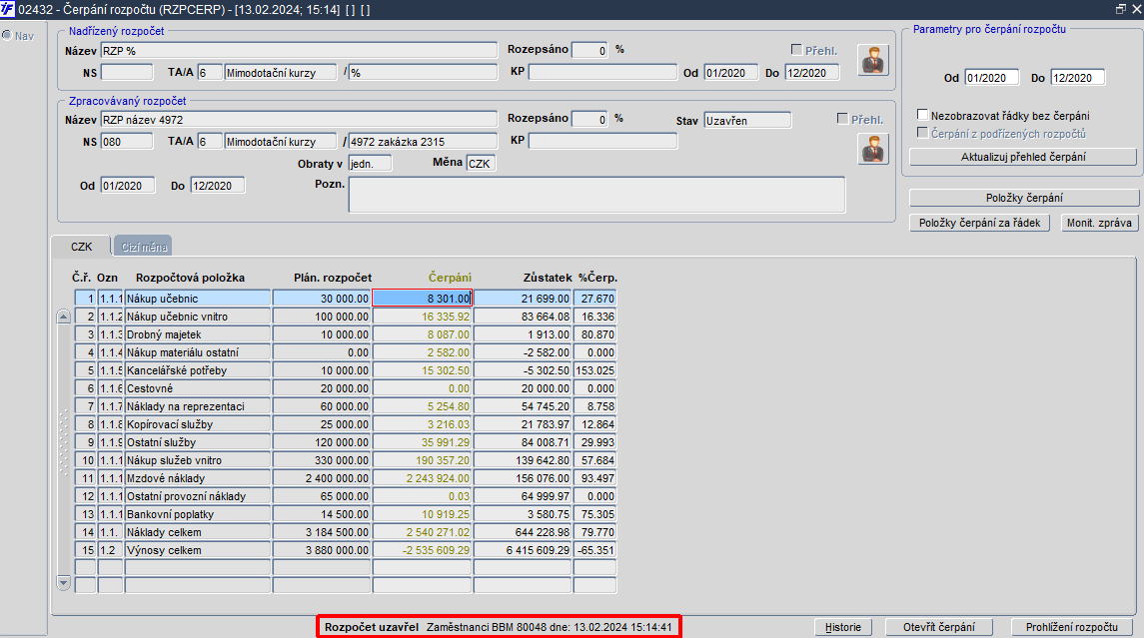The image size is (1144, 638).
Task: Select row Nákup učebnic vnitro
Action: (198, 317)
